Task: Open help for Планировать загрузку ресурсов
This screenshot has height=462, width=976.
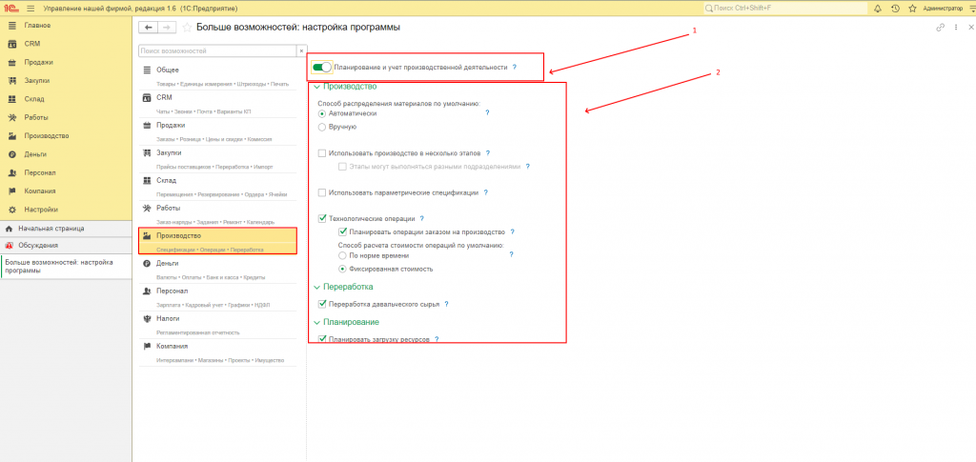Action: pos(437,339)
